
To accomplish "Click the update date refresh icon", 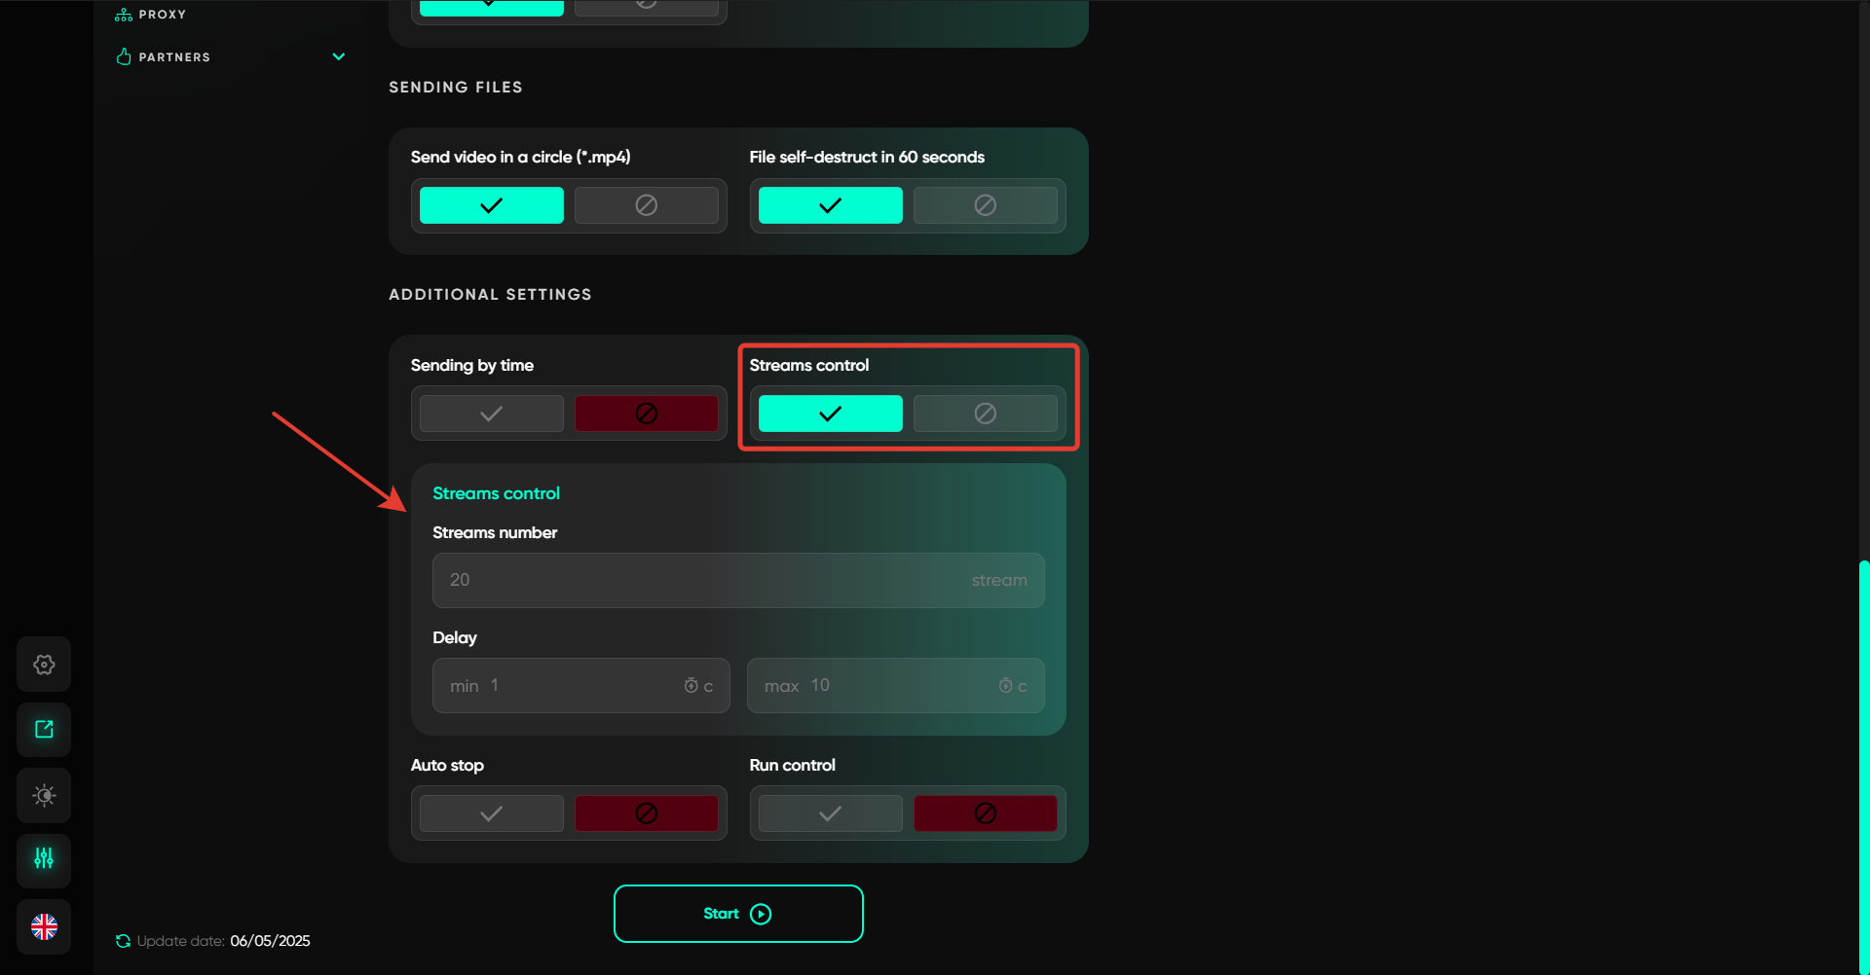I will point(123,941).
